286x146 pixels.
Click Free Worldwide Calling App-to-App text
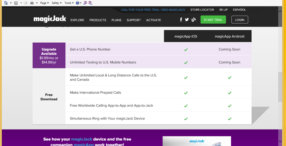[111, 105]
